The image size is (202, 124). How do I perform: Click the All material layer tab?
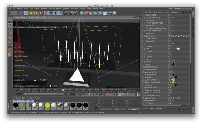pyautogui.click(x=16, y=101)
